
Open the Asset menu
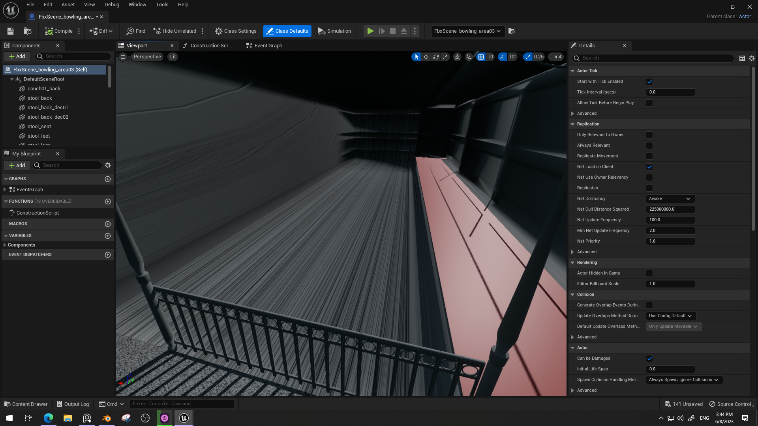[68, 5]
